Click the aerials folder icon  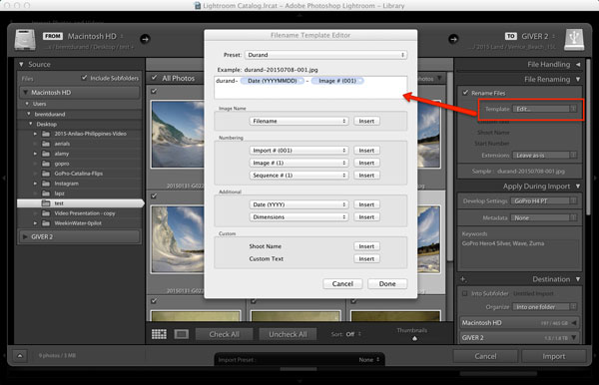pyautogui.click(x=46, y=144)
